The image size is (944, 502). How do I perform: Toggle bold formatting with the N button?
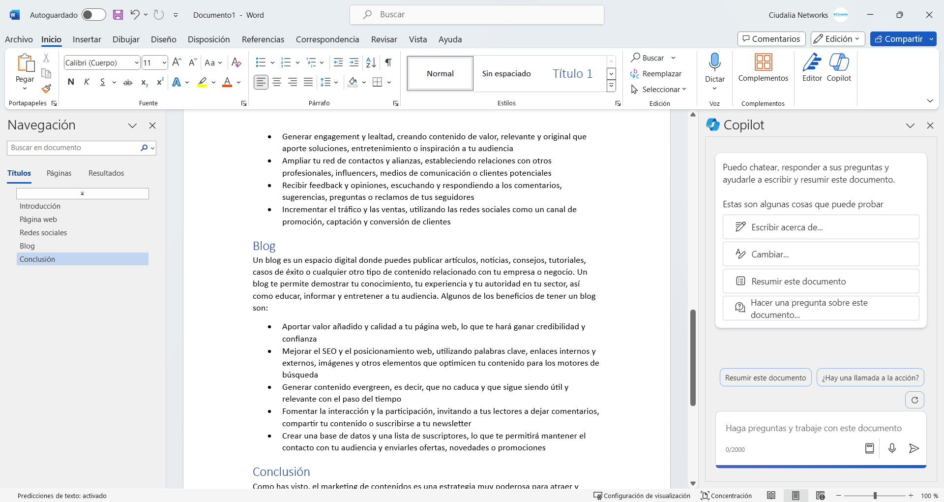pos(71,82)
